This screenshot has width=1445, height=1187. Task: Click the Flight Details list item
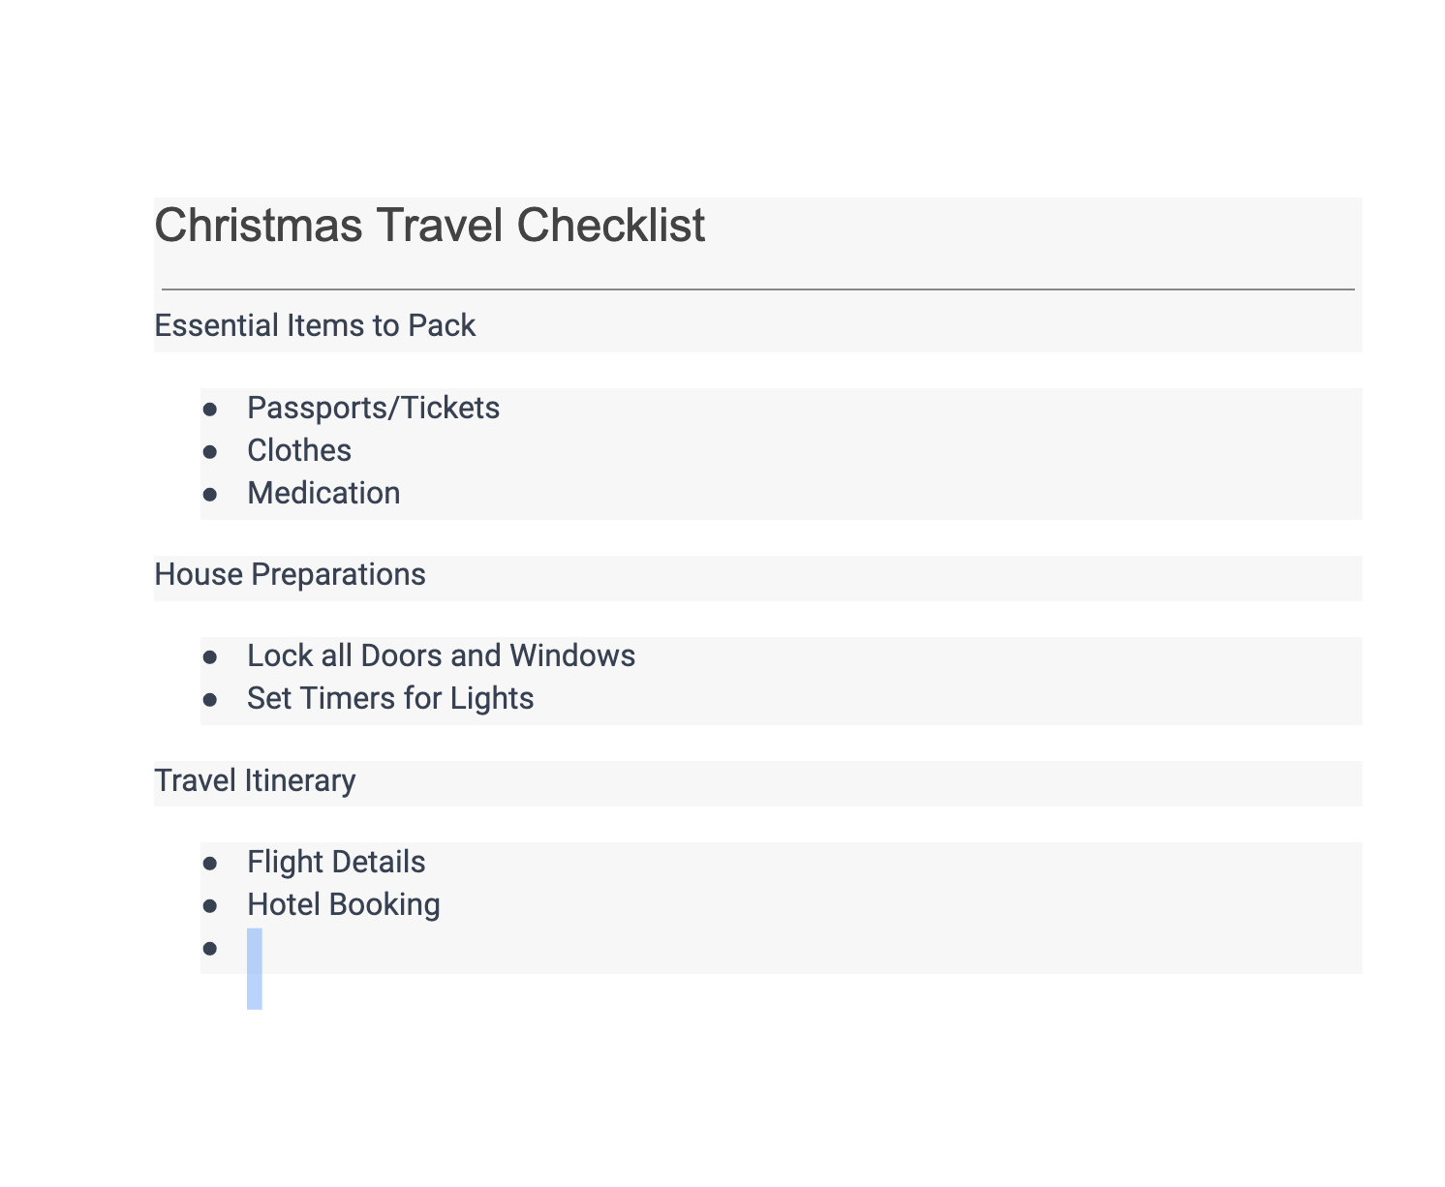click(x=336, y=862)
